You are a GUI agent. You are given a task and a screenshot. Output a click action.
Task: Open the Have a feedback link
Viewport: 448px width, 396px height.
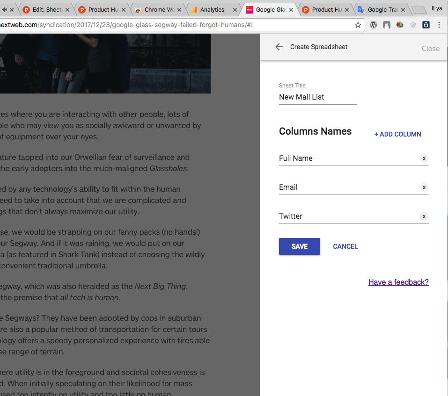pos(398,282)
